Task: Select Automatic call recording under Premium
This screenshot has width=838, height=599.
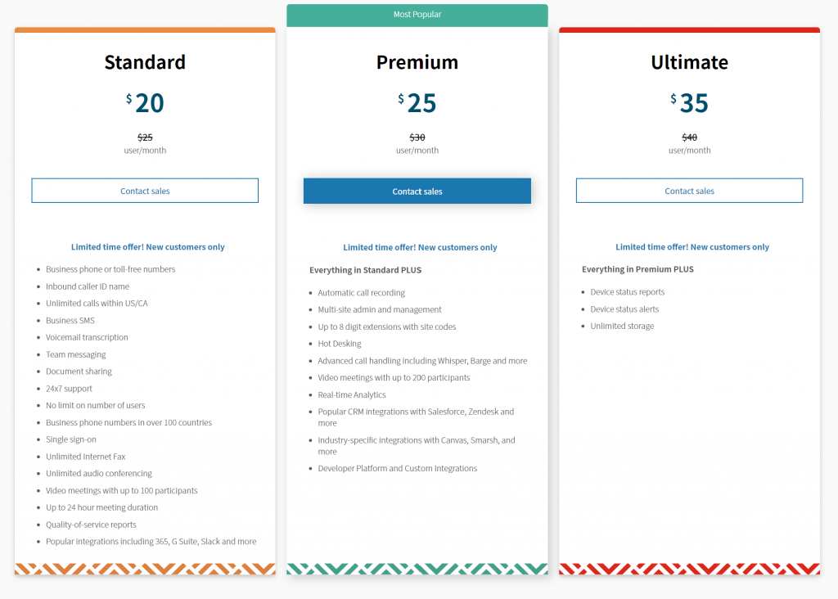Action: pyautogui.click(x=361, y=292)
